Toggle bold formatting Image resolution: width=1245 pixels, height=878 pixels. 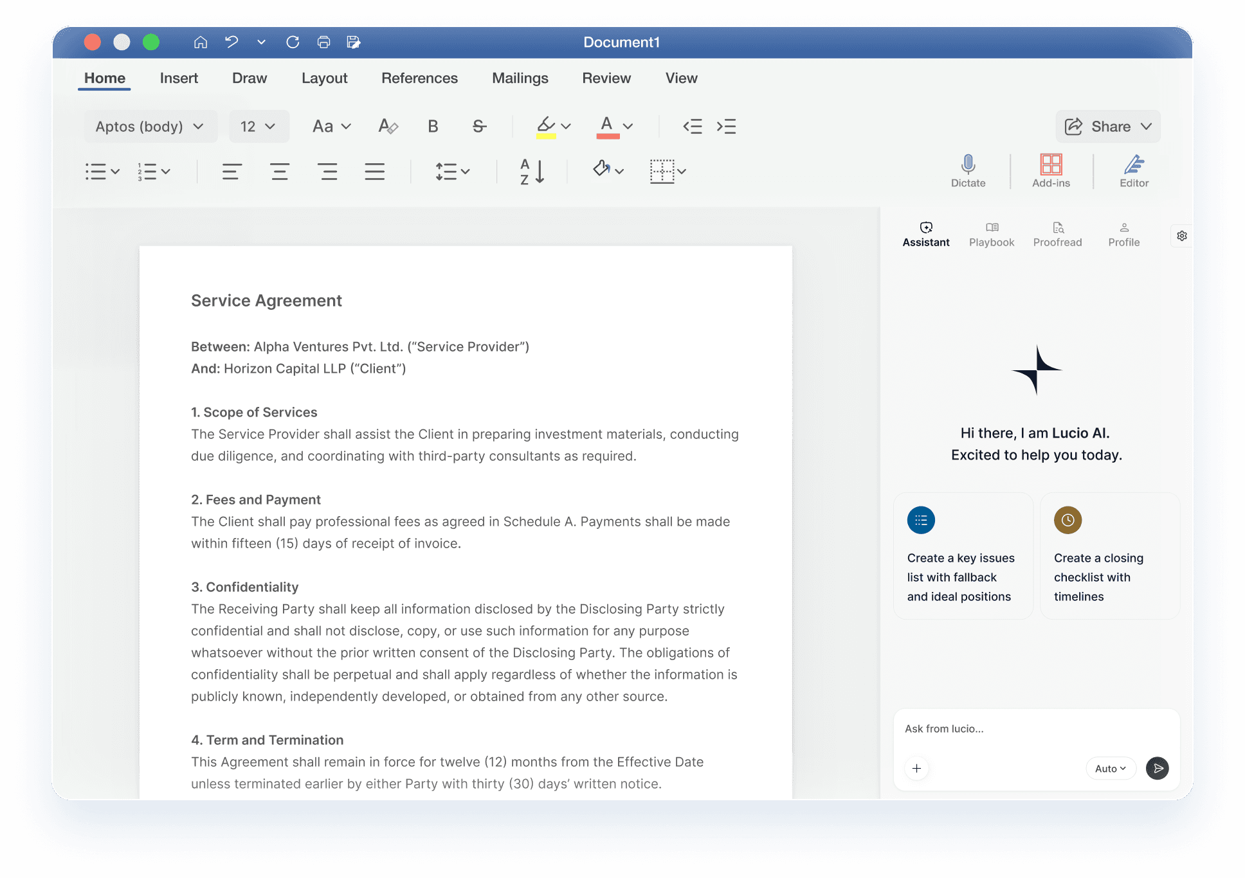click(433, 127)
